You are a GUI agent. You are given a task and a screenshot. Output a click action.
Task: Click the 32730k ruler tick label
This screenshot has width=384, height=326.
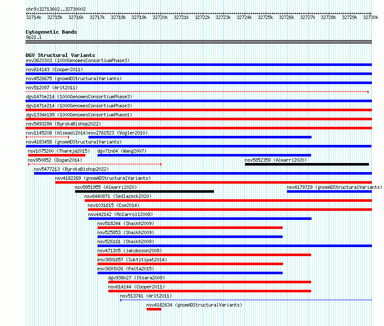click(371, 17)
